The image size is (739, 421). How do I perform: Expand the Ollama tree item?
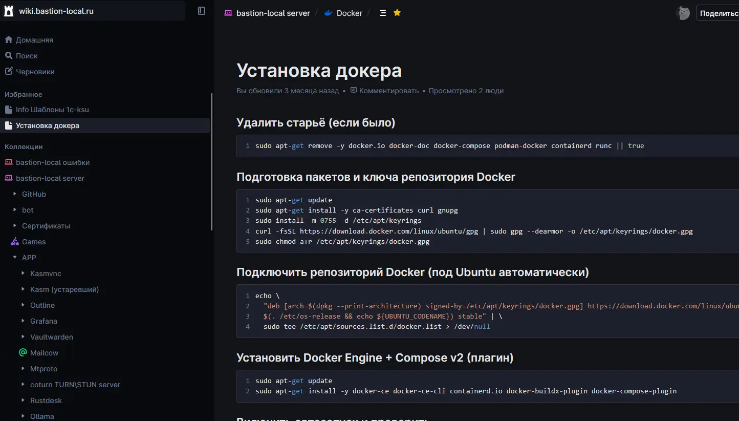pos(23,416)
